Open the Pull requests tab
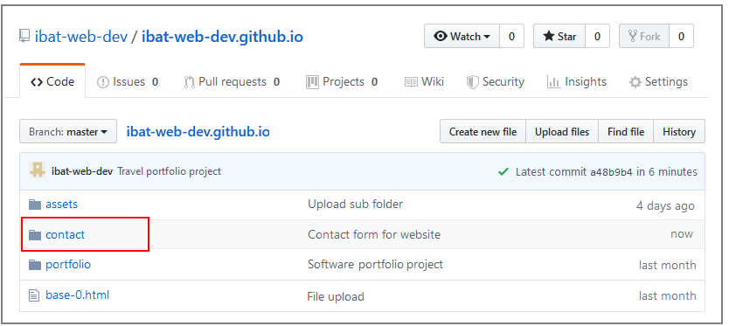729x326 pixels. [232, 82]
